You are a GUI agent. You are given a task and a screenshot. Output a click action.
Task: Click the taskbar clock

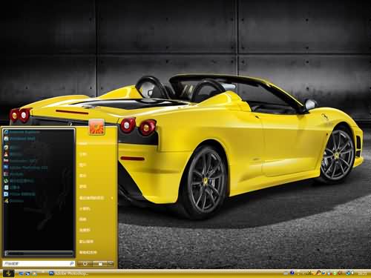click(x=362, y=274)
